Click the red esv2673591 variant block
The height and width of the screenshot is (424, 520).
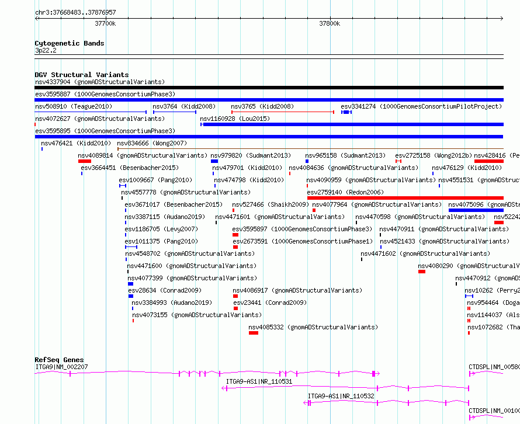[x=235, y=247]
